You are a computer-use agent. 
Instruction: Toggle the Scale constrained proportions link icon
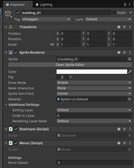coord(52,44)
